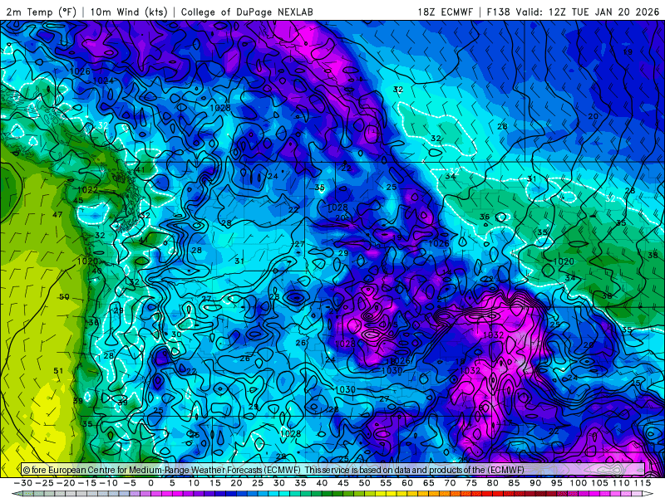
Task: Click the "-10" value on the color scale
Action: point(109,483)
